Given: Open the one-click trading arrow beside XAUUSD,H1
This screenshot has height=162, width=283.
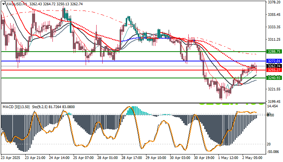Looking at the screenshot, I should (x=3, y=4).
